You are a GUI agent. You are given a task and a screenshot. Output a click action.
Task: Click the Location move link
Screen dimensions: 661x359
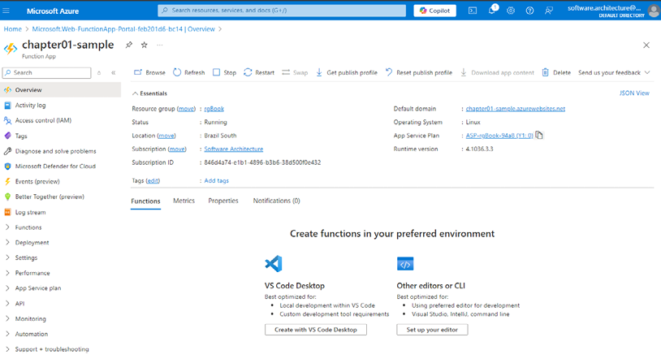click(166, 136)
